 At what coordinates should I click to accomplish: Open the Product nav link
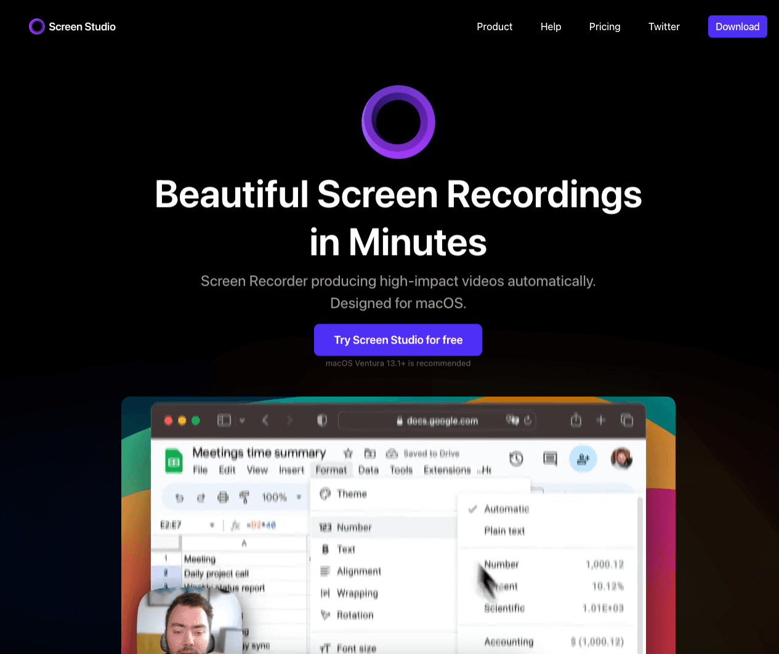pos(494,26)
